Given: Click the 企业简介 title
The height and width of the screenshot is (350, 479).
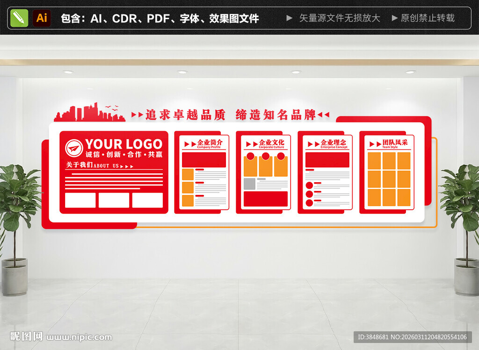Looking at the screenshot, I should click(210, 142).
